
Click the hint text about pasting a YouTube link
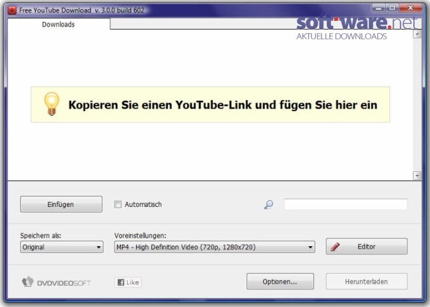click(x=223, y=105)
